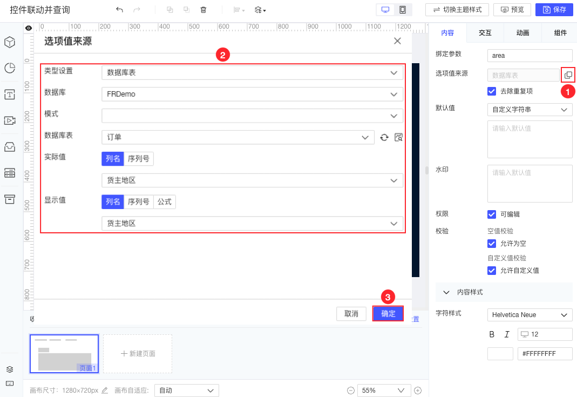Switch to desktop preview mode
The image size is (577, 397).
coord(385,10)
